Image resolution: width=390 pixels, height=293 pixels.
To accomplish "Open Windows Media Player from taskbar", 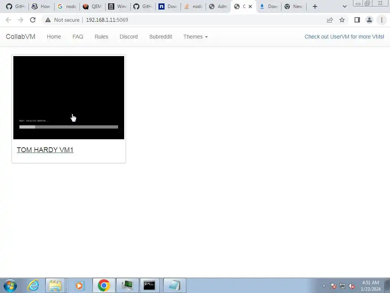I will click(x=80, y=285).
